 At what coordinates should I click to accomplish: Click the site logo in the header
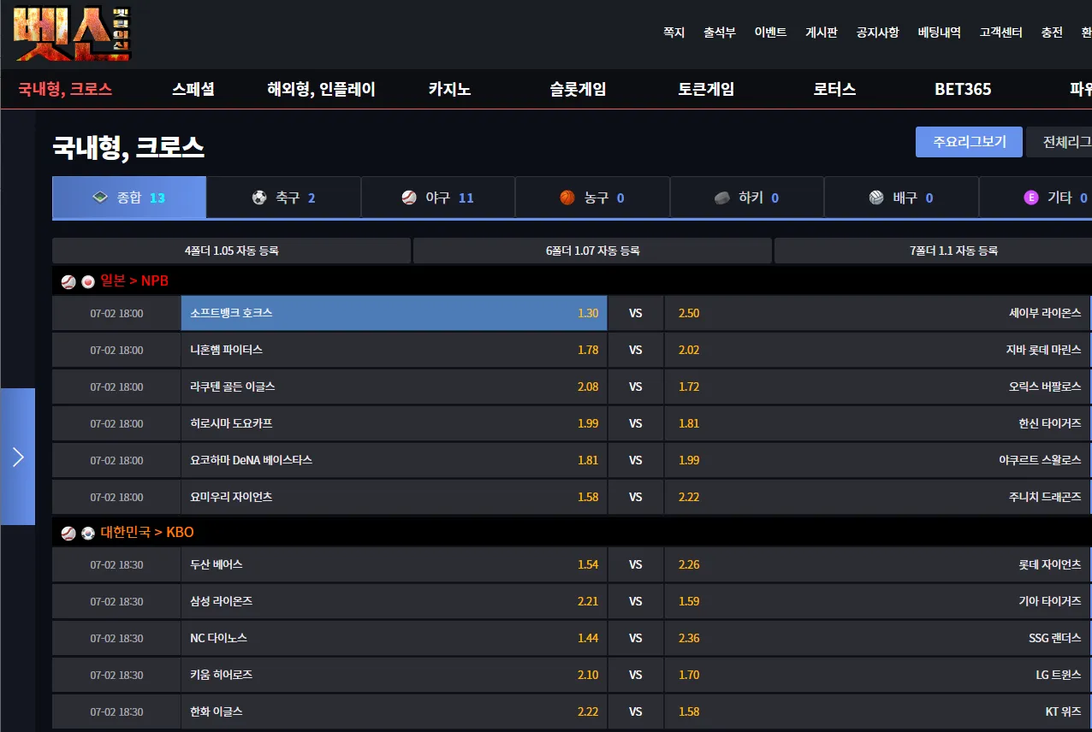73,32
